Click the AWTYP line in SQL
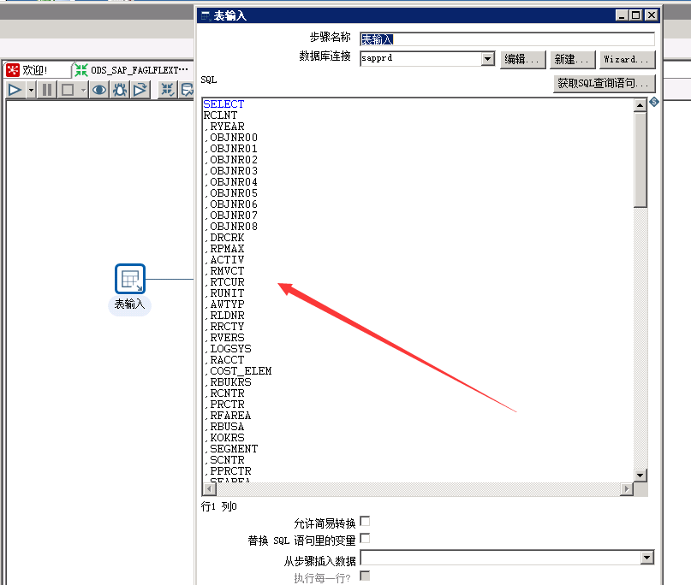Viewport: 691px width, 585px height. tap(224, 304)
